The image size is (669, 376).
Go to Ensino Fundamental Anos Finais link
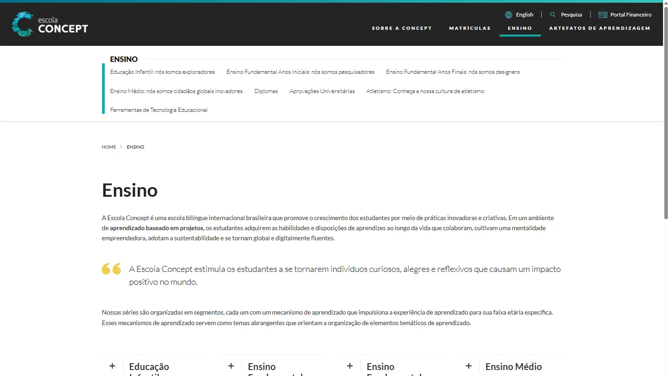pos(453,72)
